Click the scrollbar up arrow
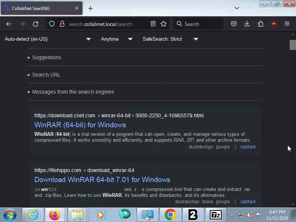Image resolution: width=296 pixels, height=222 pixels. [x=293, y=34]
